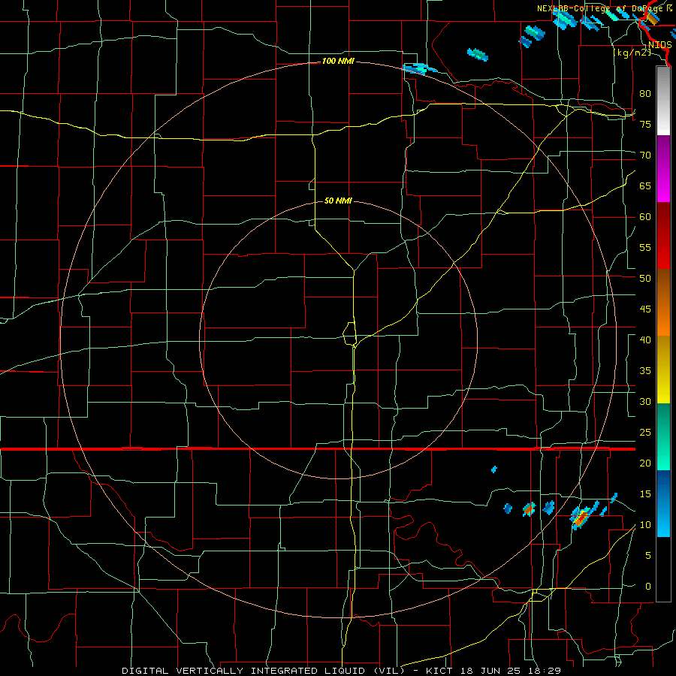Click the 15 value on the color scale
The height and width of the screenshot is (676, 676).
[645, 494]
